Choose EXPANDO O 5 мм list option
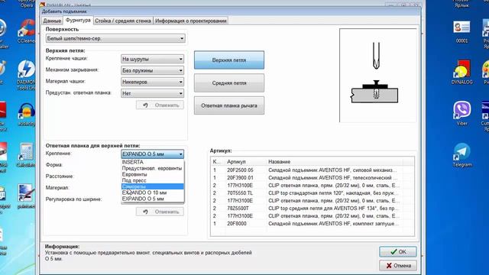 click(153, 199)
